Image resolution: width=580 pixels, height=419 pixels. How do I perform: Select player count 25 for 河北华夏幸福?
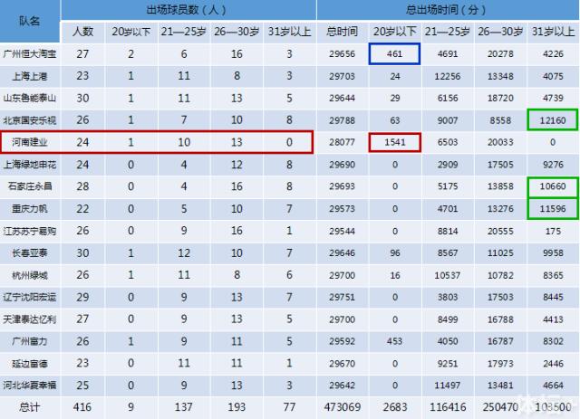(82, 386)
